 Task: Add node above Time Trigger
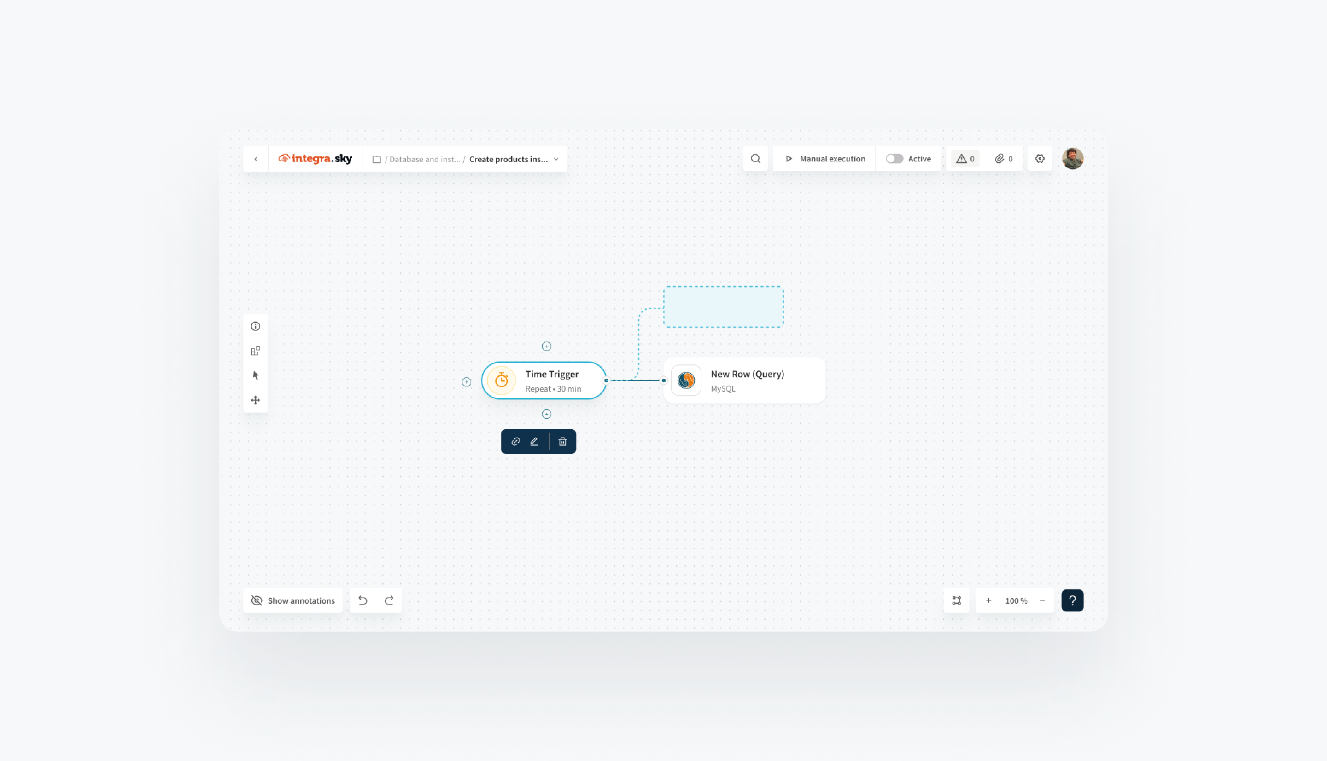tap(546, 346)
